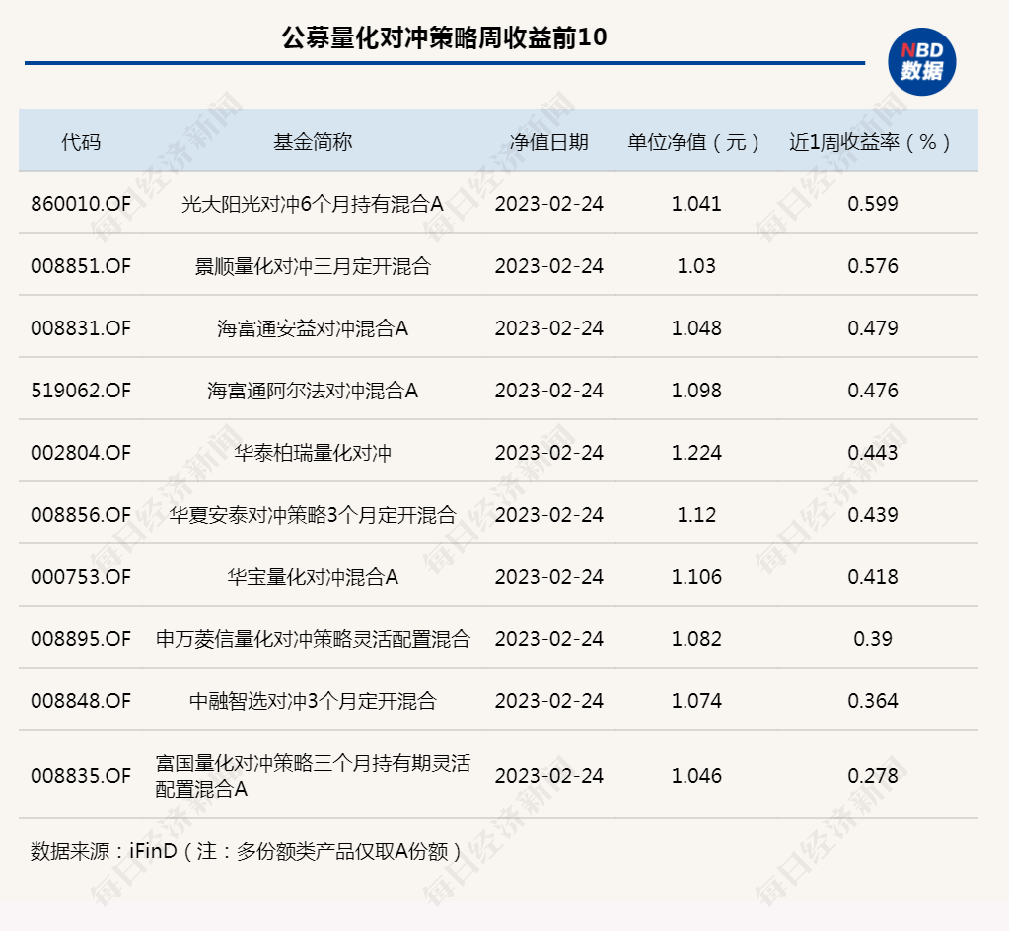Click net value 1.074
This screenshot has width=1009, height=931.
pyautogui.click(x=696, y=700)
